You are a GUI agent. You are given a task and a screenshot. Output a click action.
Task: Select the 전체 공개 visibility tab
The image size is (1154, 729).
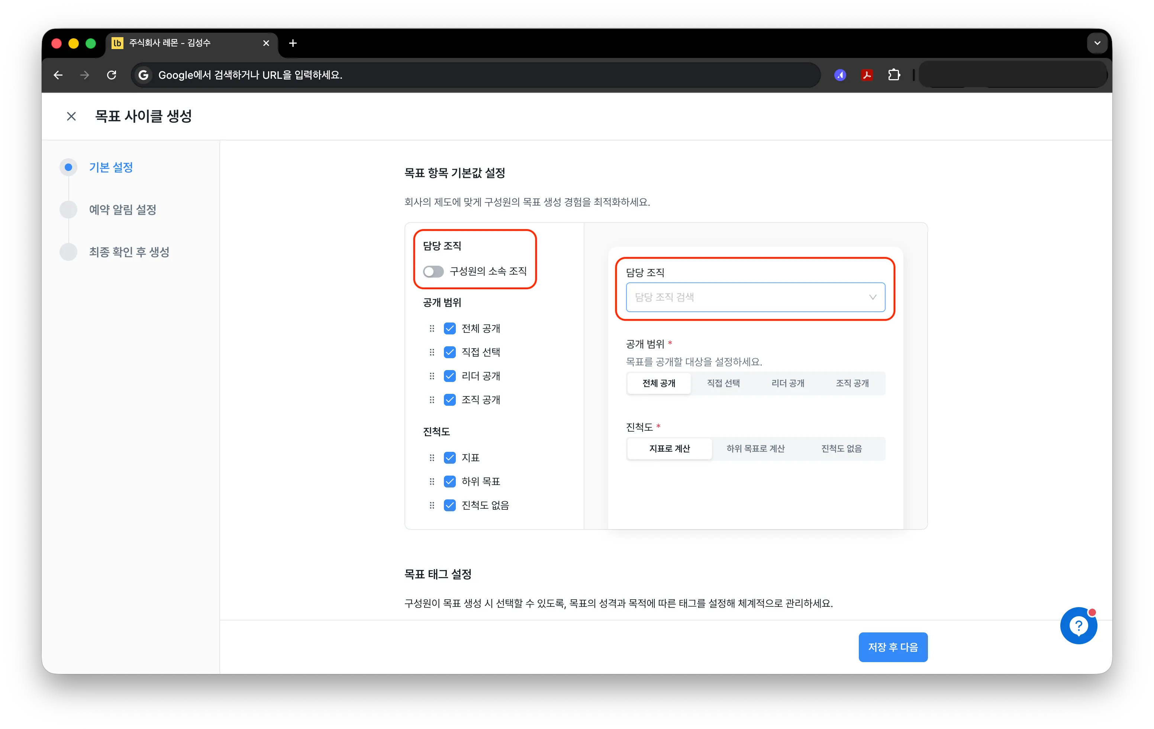[x=659, y=383]
